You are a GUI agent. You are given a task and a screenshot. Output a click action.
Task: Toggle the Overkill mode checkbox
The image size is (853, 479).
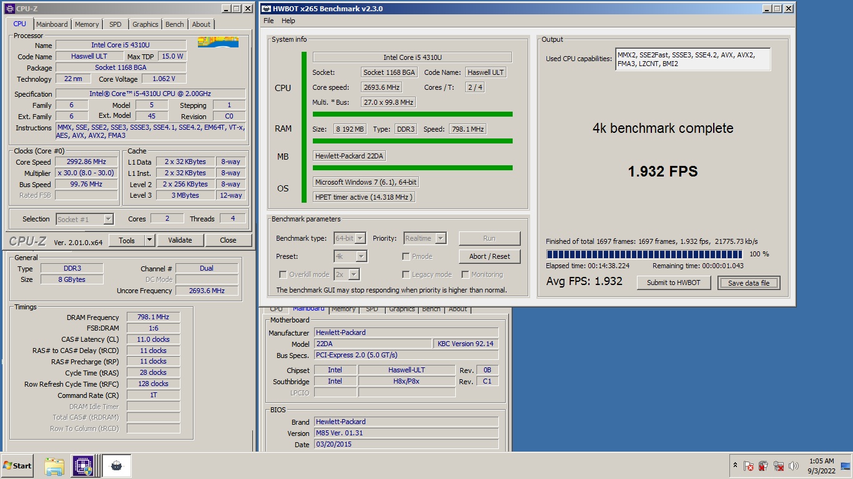point(283,274)
